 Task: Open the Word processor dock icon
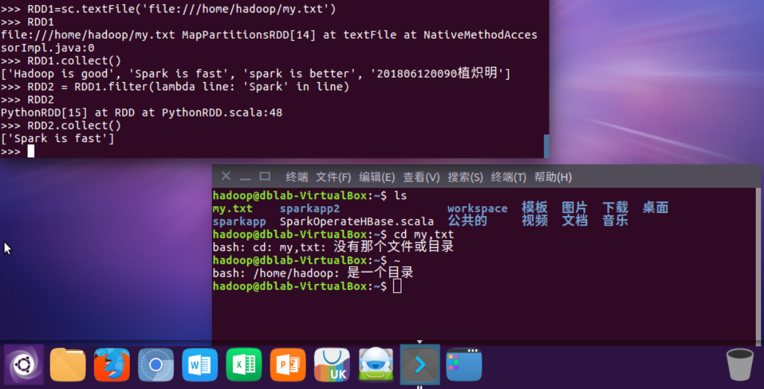tap(199, 365)
